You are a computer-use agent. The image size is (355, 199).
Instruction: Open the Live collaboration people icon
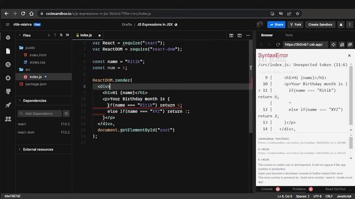[x=8, y=119]
